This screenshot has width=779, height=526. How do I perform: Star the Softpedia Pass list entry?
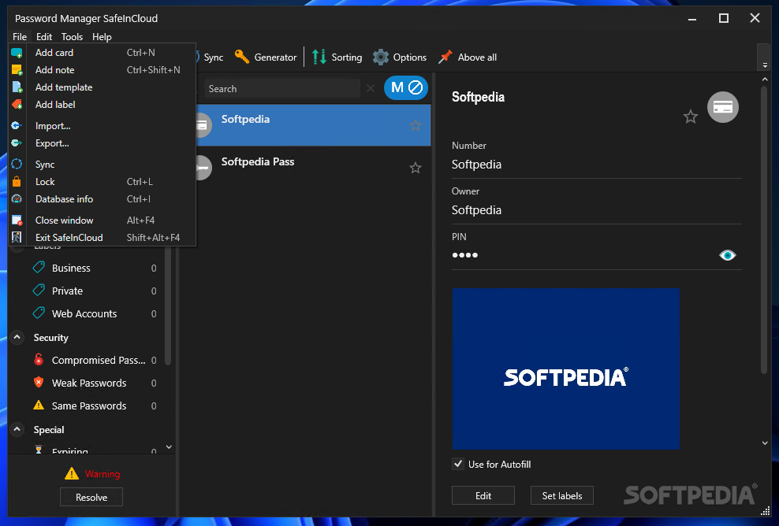point(416,169)
